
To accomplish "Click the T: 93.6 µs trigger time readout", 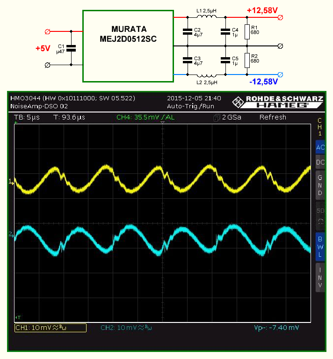I will tap(69, 117).
